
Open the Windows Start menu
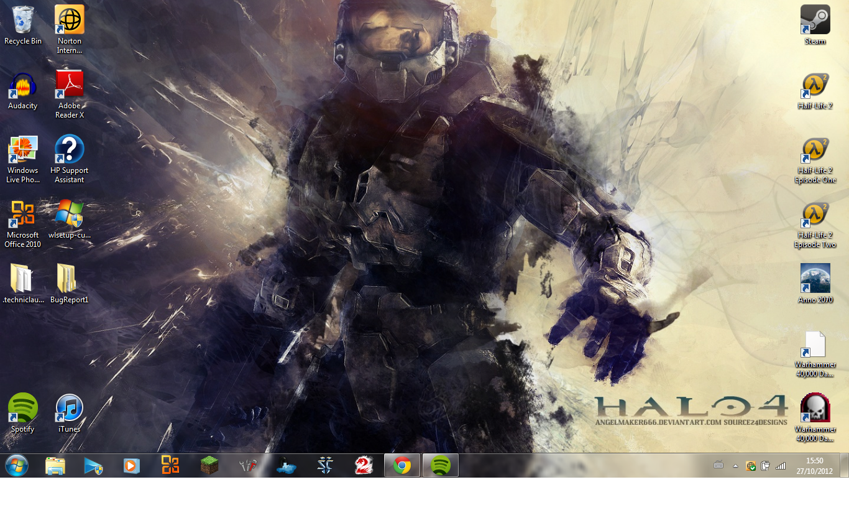pyautogui.click(x=17, y=465)
